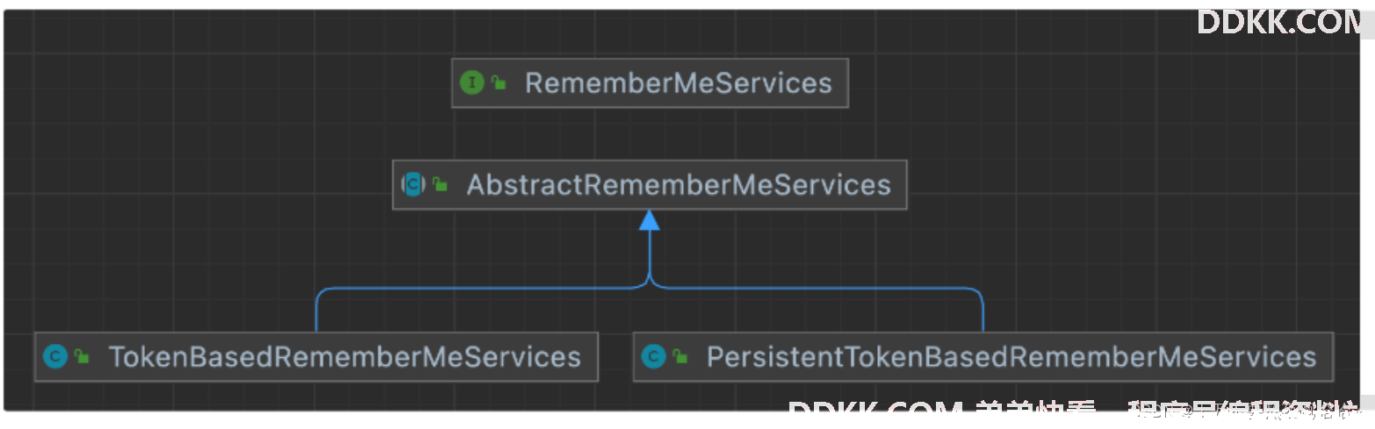
Task: Select the AbstractRememberMeServices class label
Action: click(679, 184)
